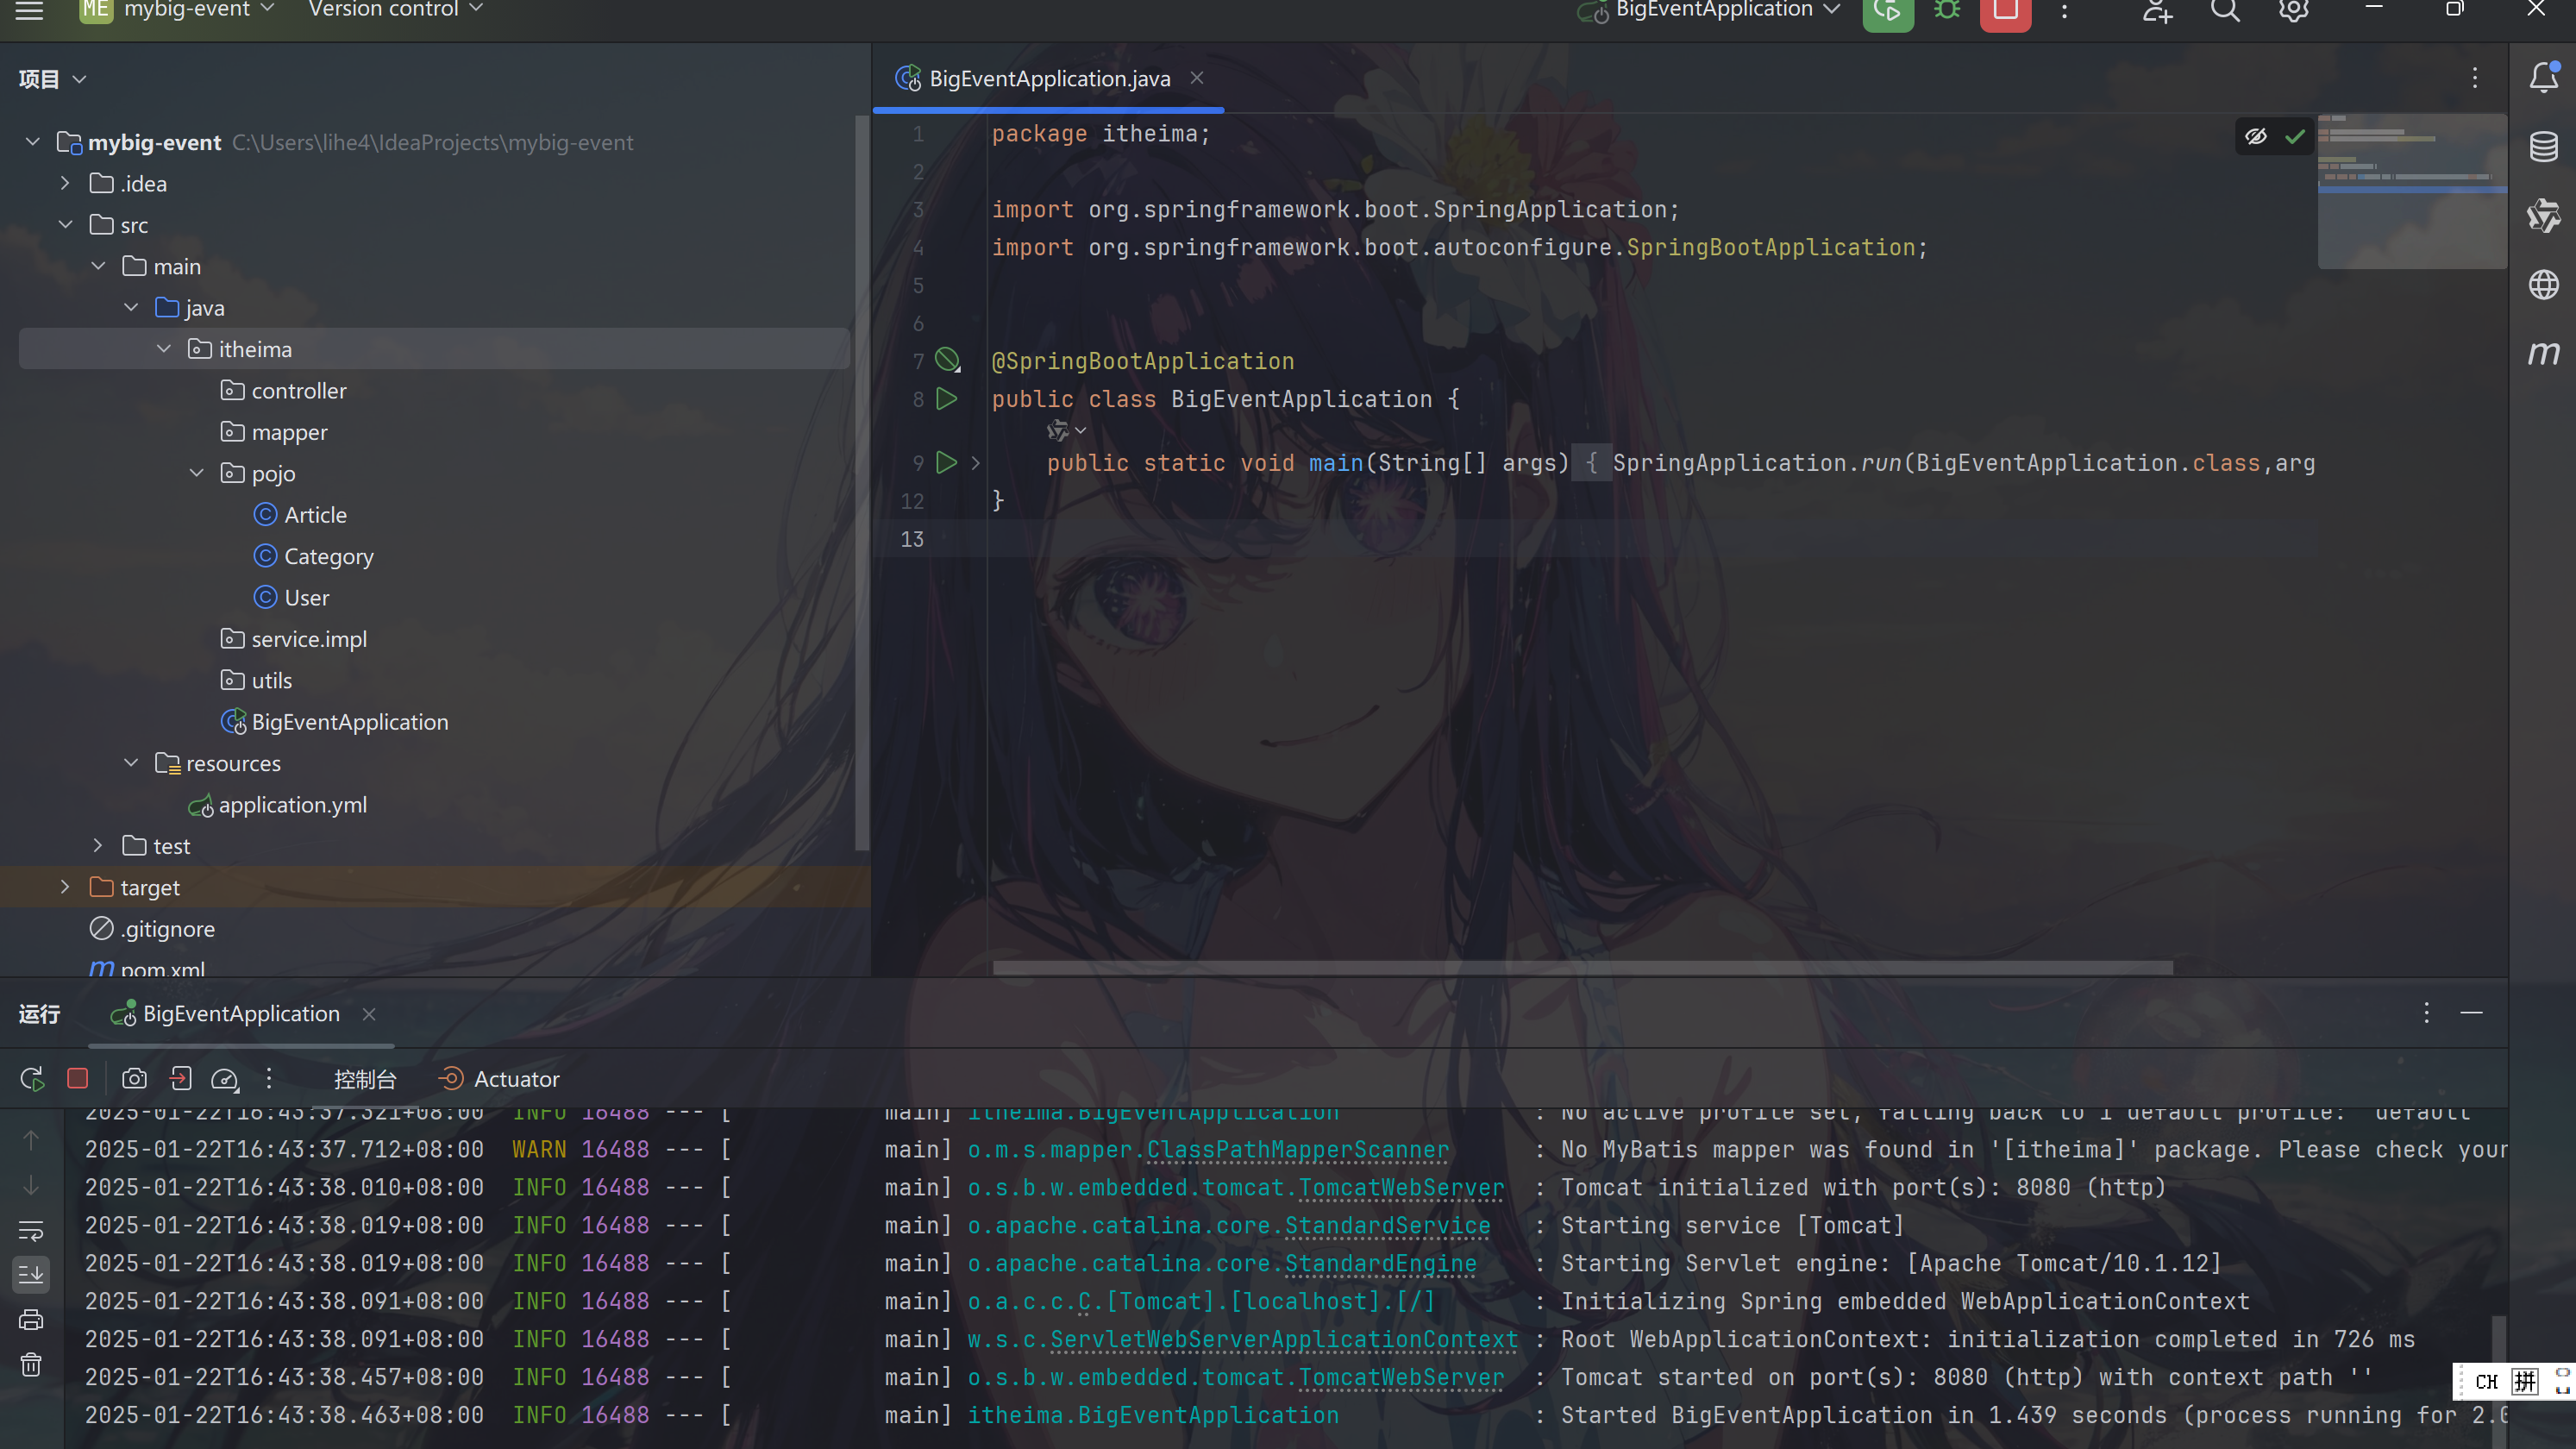Click the editor horizontal scrollbar
Screen dimensions: 2576x1449
[1582, 968]
